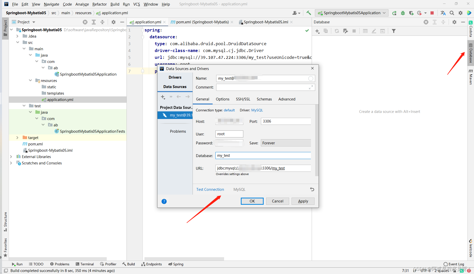
Task: Close the application.yml editor tab
Action: (x=165, y=22)
